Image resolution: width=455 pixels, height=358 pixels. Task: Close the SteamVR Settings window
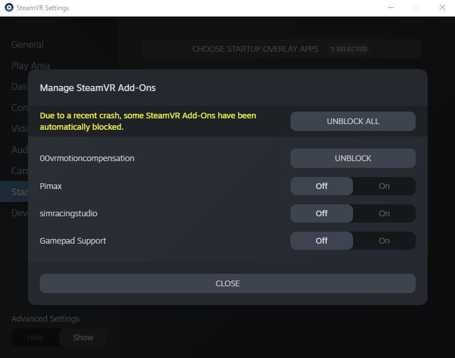pos(442,7)
